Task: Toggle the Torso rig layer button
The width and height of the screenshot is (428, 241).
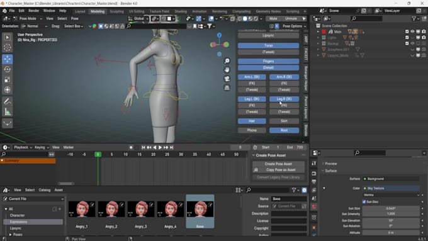Action: pos(268,45)
